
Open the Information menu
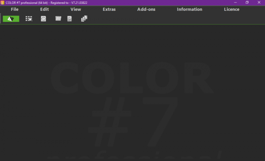click(x=190, y=9)
